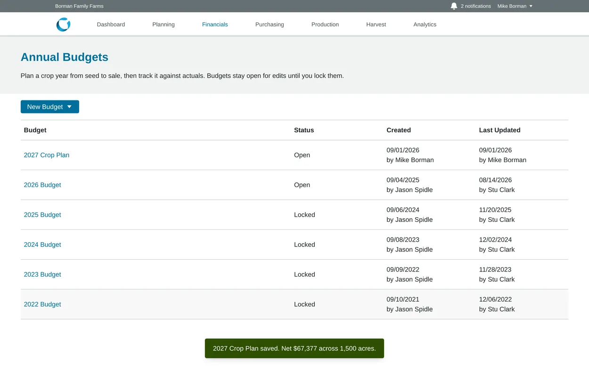The height and width of the screenshot is (368, 589).
Task: Click the created date 09/01/2026
Action: point(403,150)
